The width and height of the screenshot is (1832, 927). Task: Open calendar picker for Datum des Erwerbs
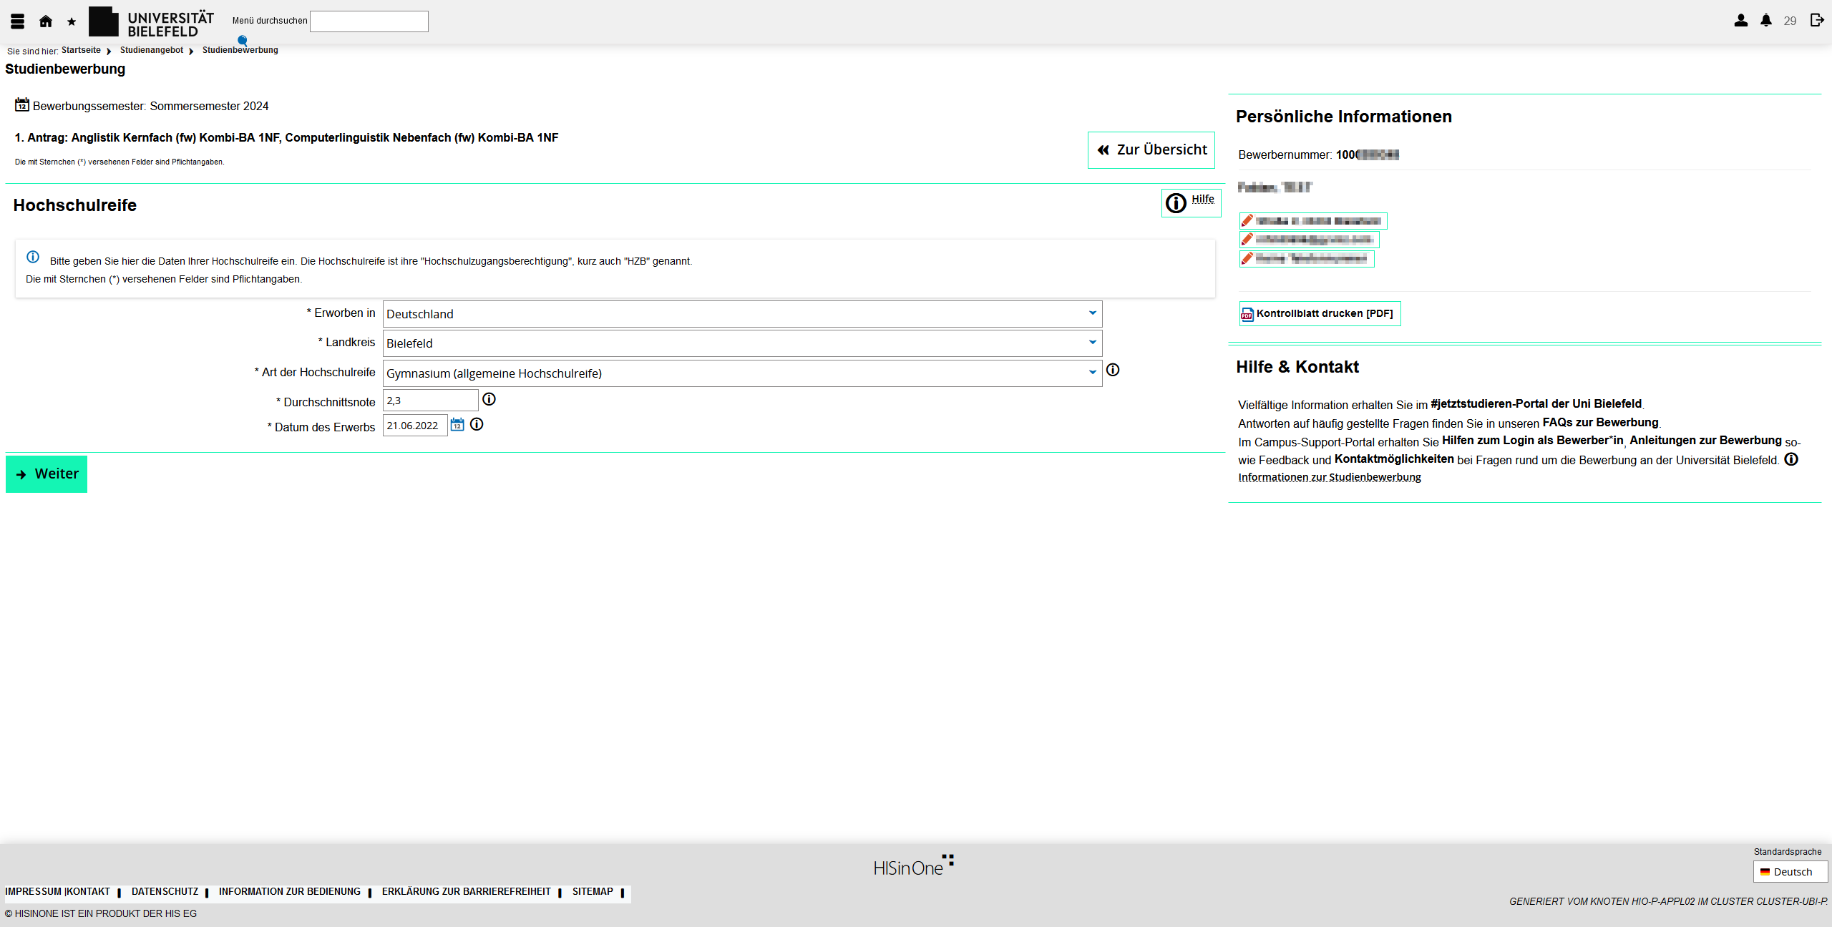tap(457, 425)
